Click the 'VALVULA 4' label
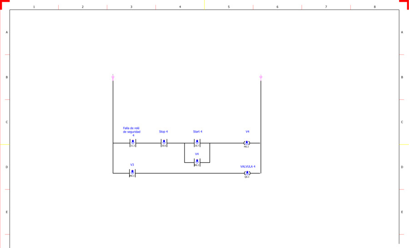This screenshot has height=248, width=409. pyautogui.click(x=248, y=166)
